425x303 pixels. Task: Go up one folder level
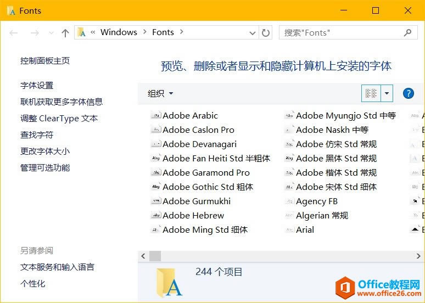click(x=65, y=33)
